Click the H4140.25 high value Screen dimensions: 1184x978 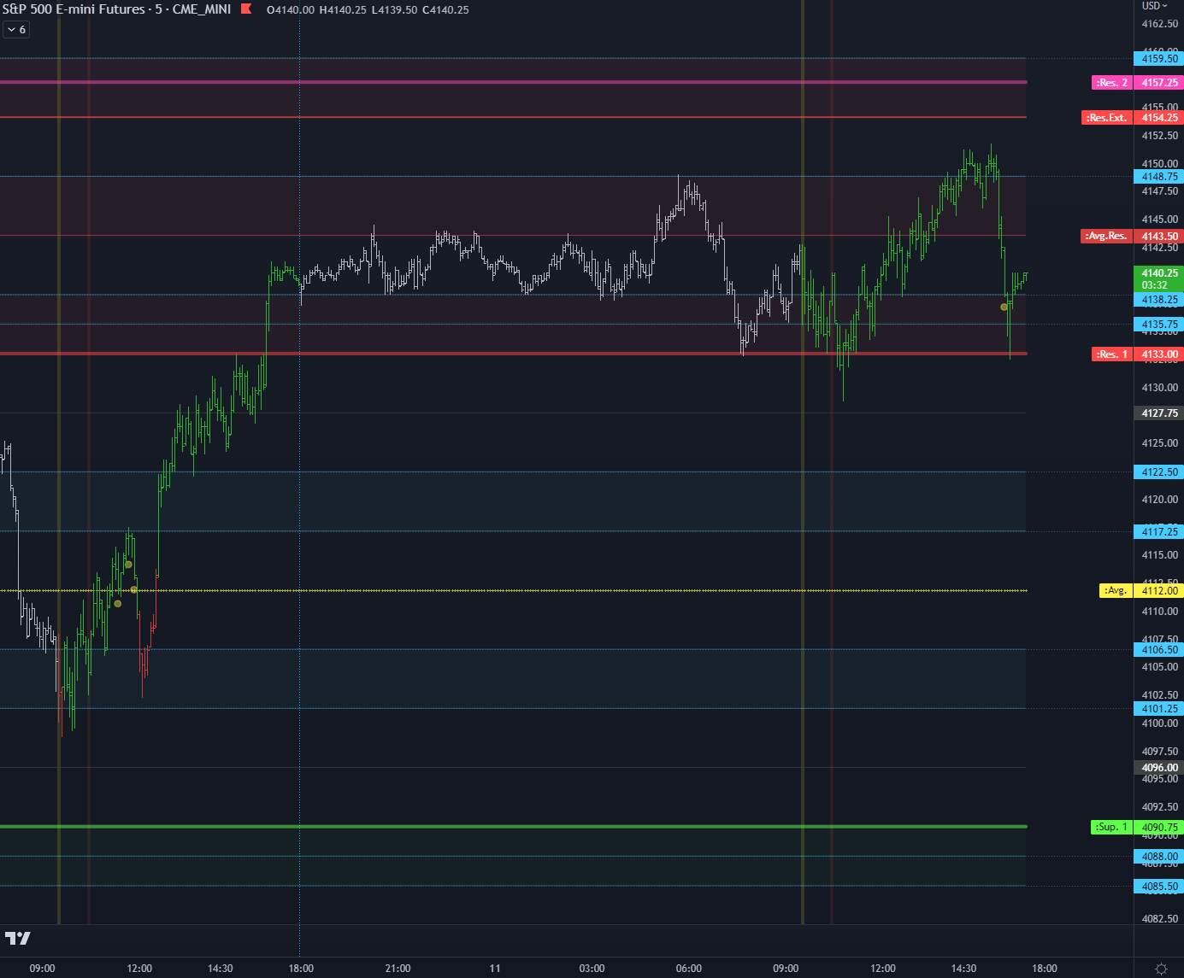pyautogui.click(x=343, y=10)
